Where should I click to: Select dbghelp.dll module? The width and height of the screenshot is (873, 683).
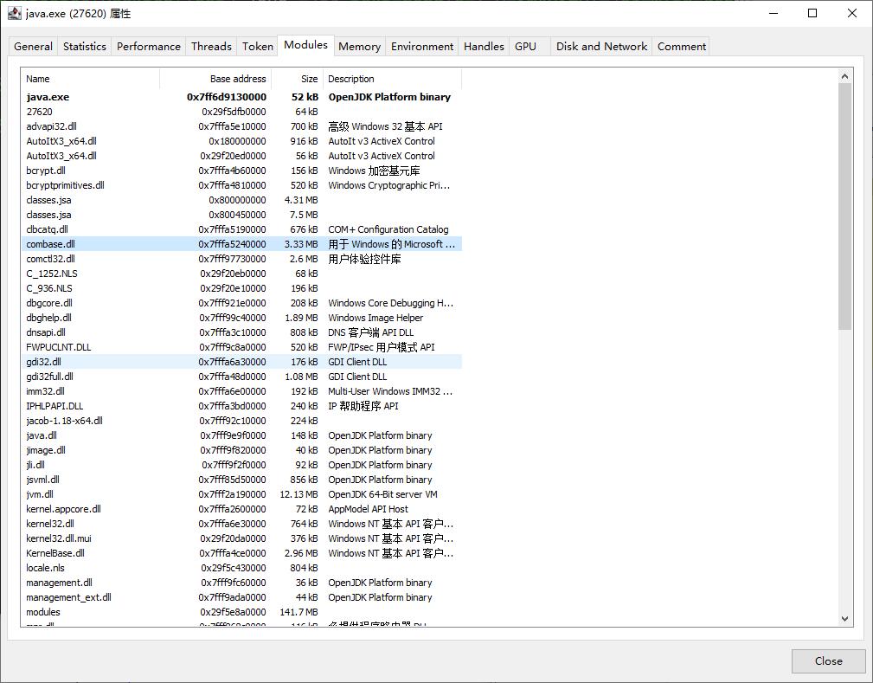(241, 318)
